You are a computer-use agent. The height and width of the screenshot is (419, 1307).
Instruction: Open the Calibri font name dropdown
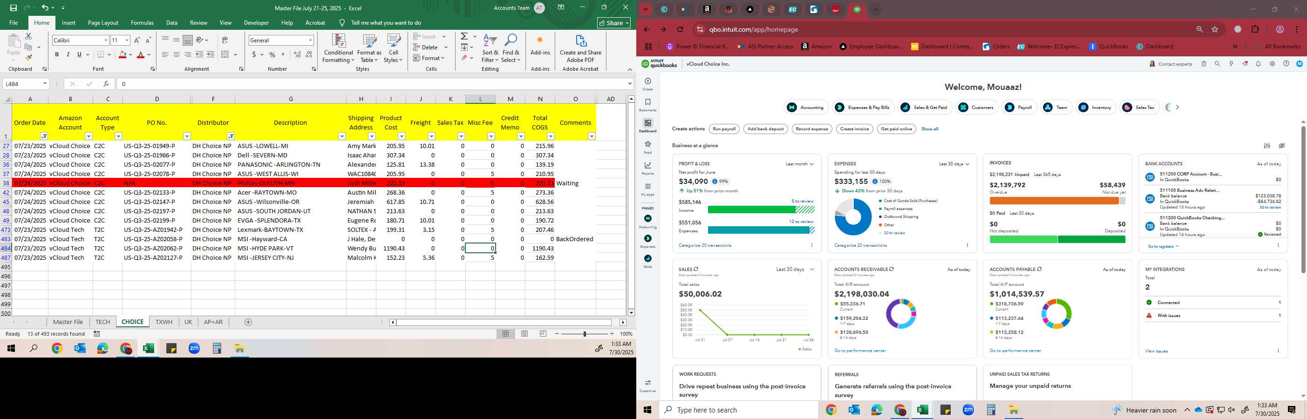(106, 40)
